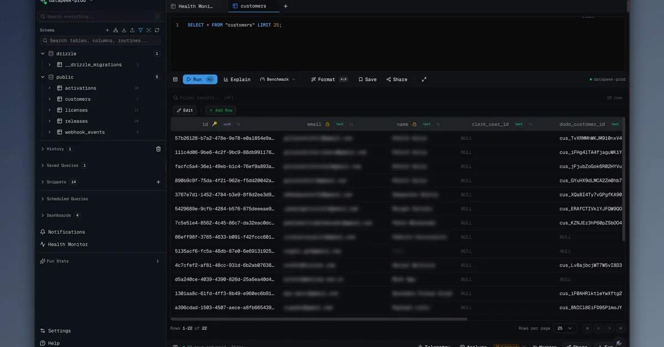664x347 pixels.
Task: Click the schema refresh icon
Action: (x=157, y=30)
